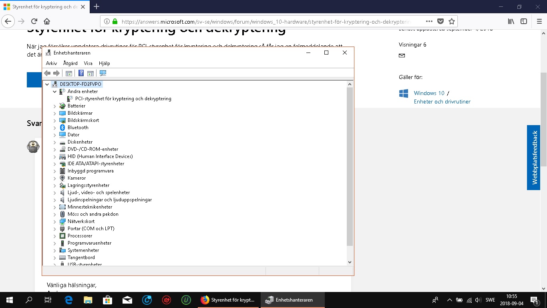The width and height of the screenshot is (547, 308).
Task: Open the Firefox page actions three-dot menu
Action: coord(429,21)
